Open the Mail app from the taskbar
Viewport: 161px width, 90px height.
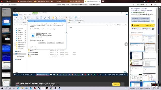tap(31, 88)
